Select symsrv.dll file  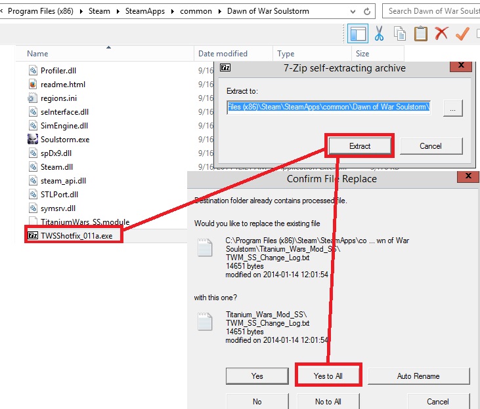point(58,208)
